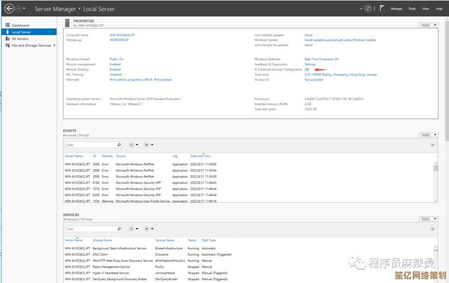Screen dimensions: 449x283
Task: Open Ethernet0 IPv4 address DHCP link
Action: pyautogui.click(x=141, y=80)
